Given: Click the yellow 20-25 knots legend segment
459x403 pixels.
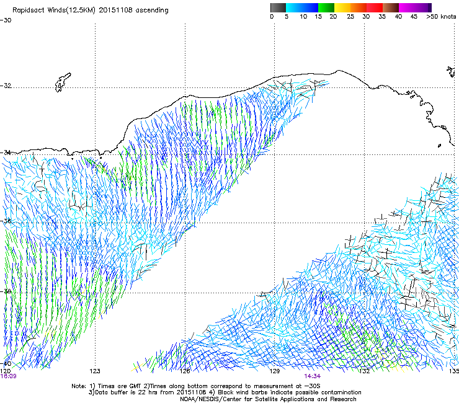Looking at the screenshot, I should click(342, 7).
